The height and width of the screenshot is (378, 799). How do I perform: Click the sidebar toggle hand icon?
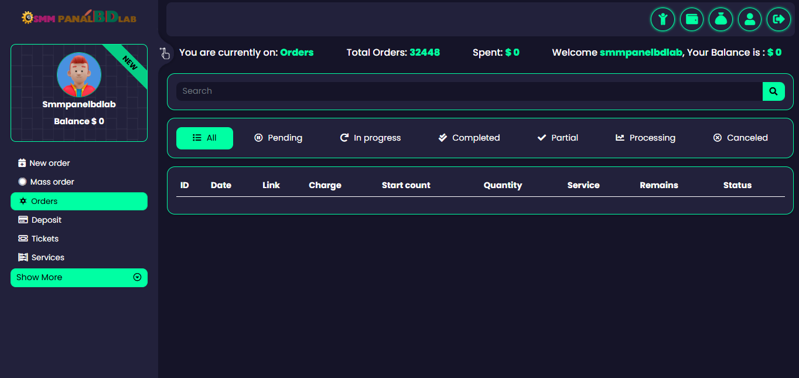[165, 53]
